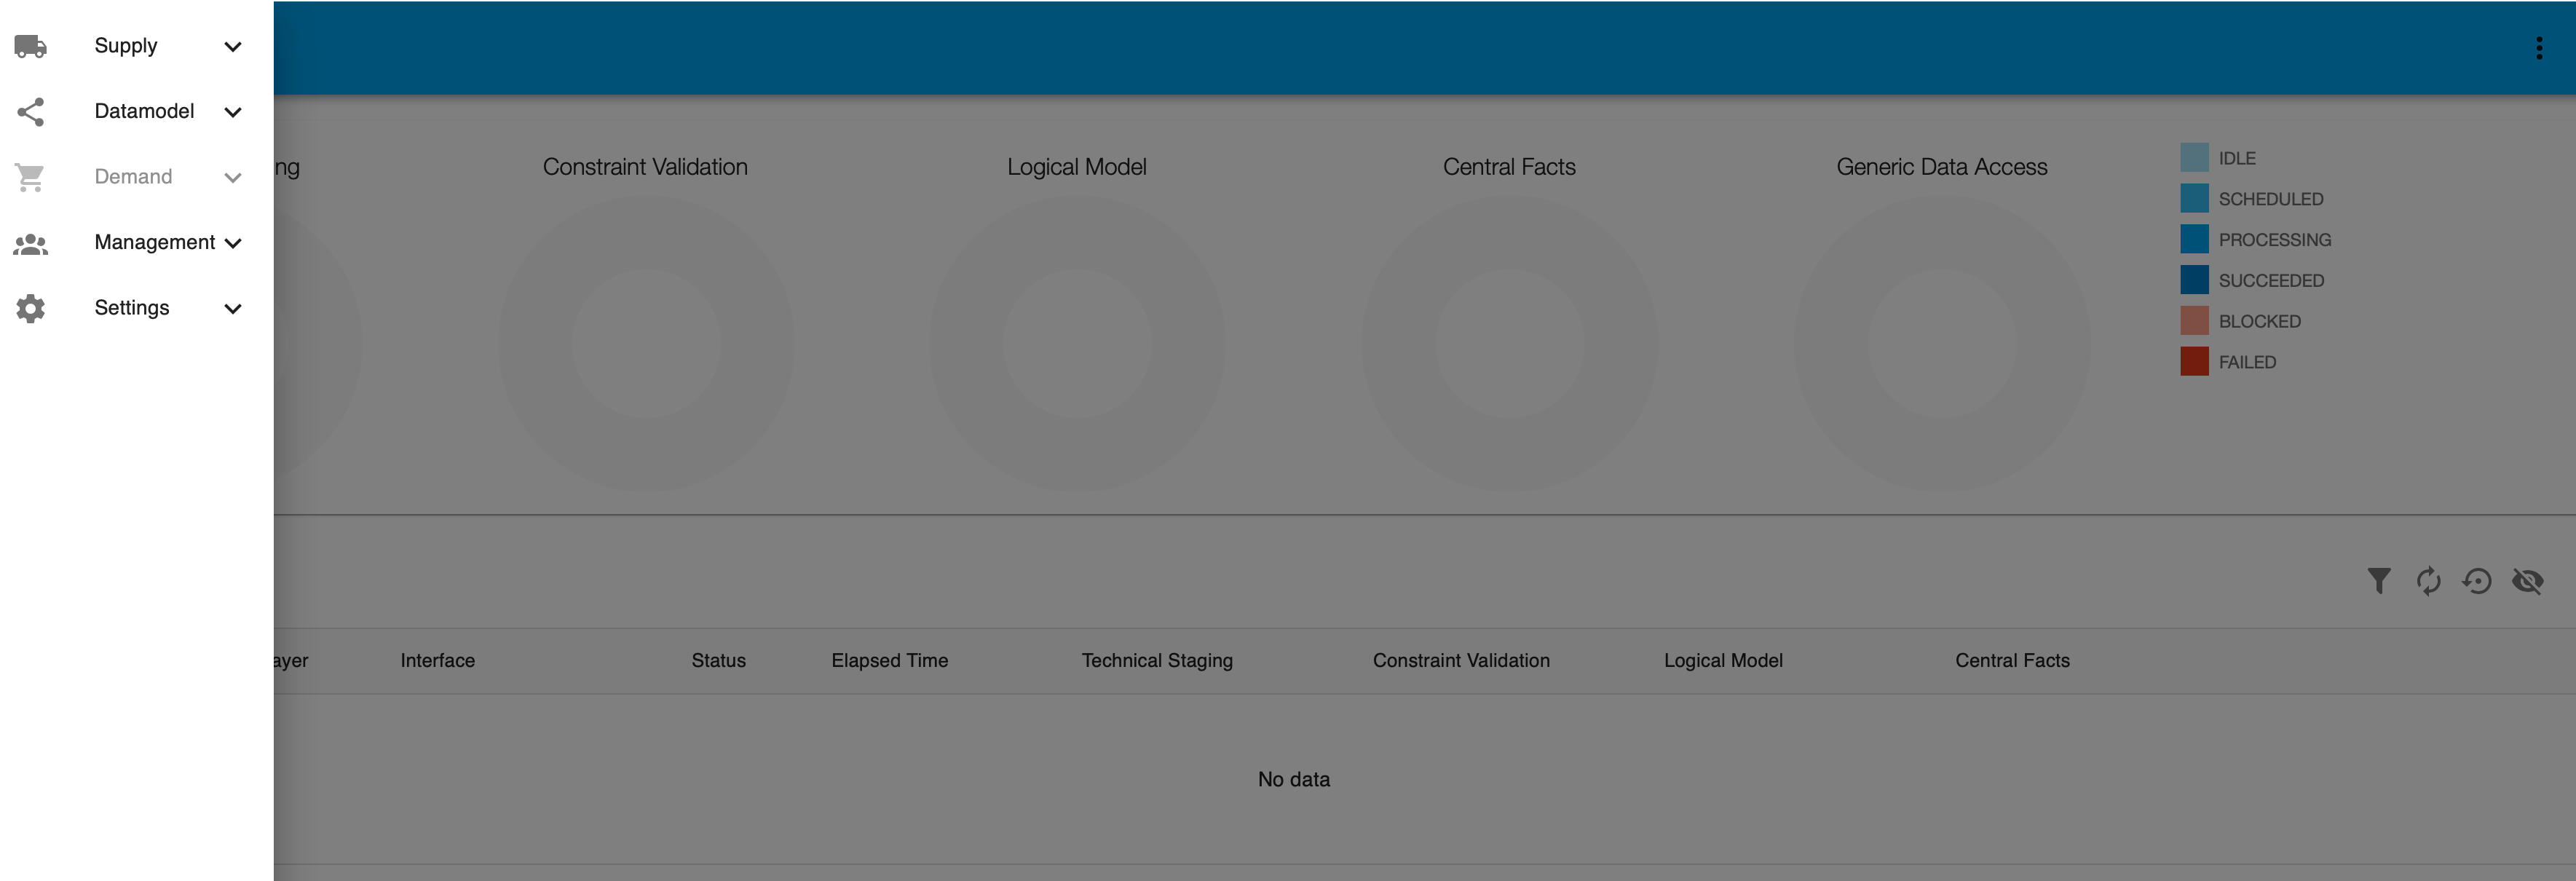
Task: Click the Central Facts column header
Action: (2012, 661)
